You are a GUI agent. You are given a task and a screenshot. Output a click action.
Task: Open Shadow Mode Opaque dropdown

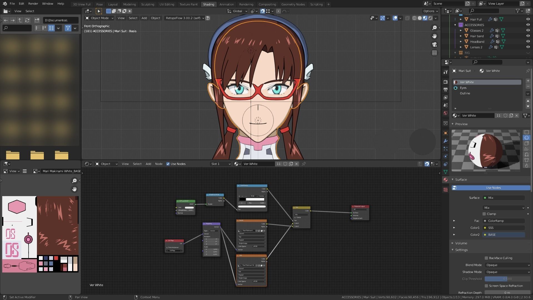click(507, 272)
